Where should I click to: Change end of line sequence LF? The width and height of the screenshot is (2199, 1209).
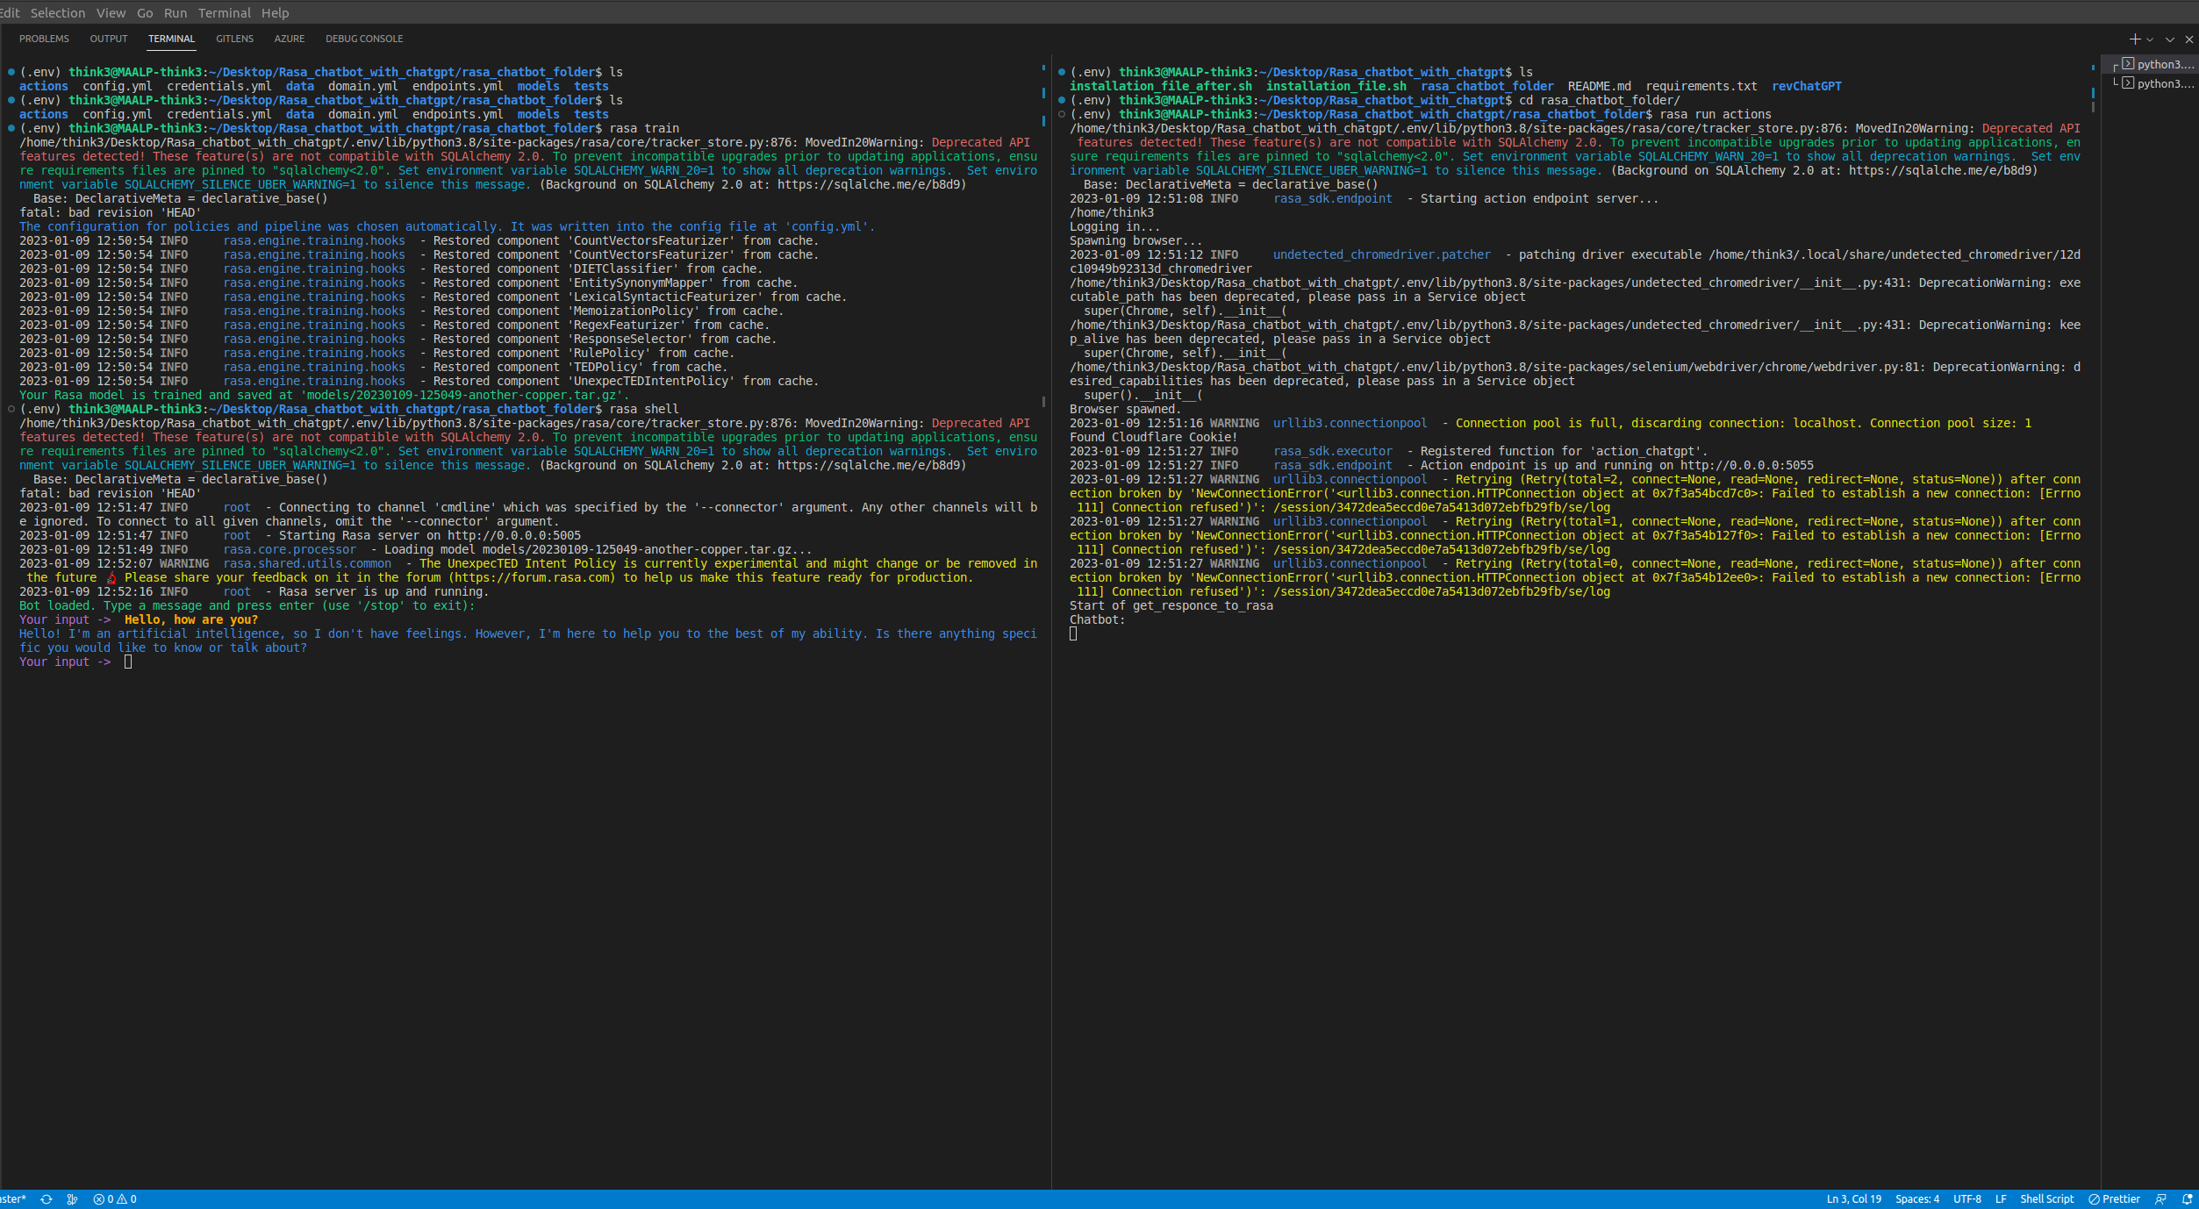click(x=2001, y=1199)
